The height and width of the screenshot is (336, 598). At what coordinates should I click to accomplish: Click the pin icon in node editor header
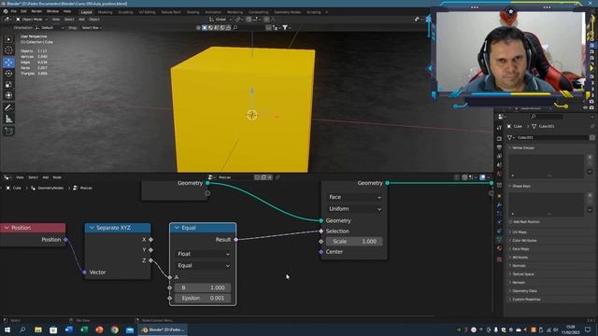click(x=278, y=177)
